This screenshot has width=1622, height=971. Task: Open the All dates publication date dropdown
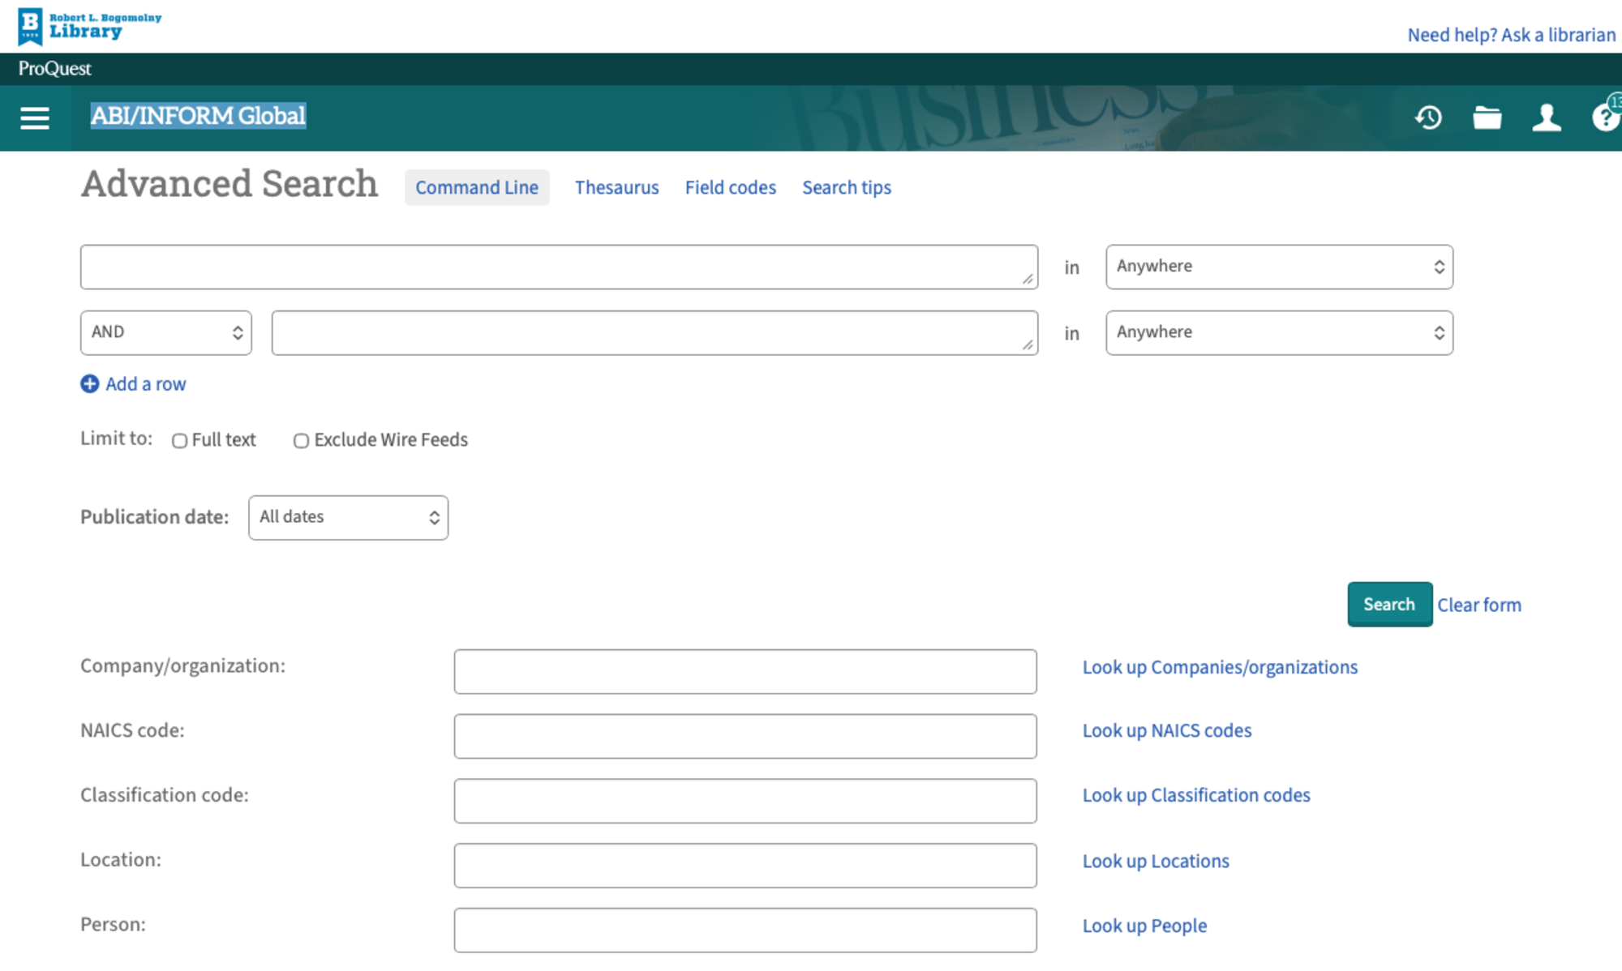click(348, 517)
